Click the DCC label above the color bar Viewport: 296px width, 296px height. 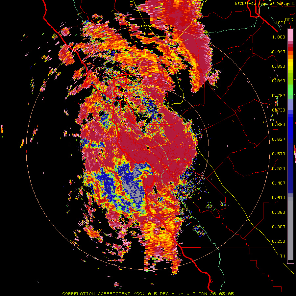(x=289, y=20)
